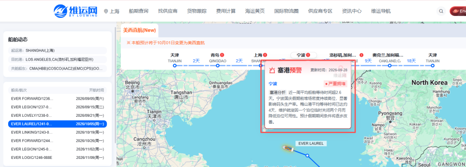Click the 起运港 SHANGHAI(上海) field

[57, 50]
